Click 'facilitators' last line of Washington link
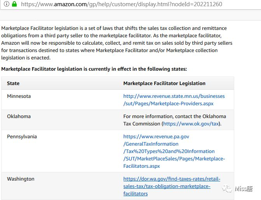The height and width of the screenshot is (200, 261). (136, 193)
